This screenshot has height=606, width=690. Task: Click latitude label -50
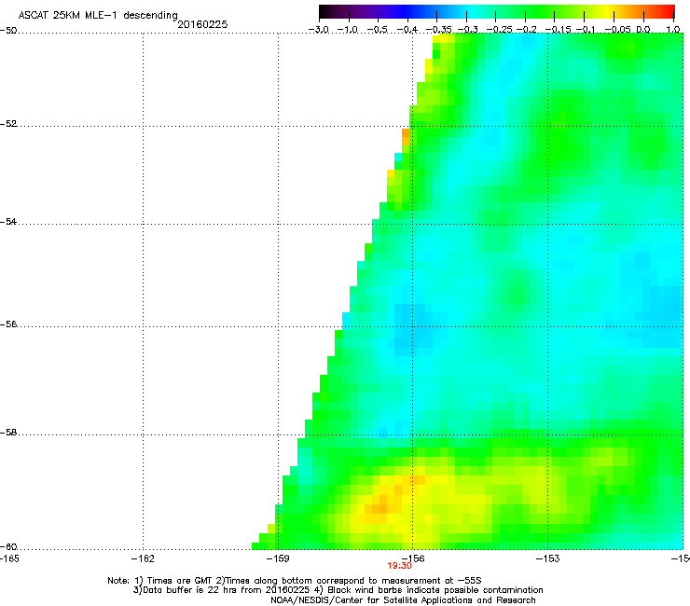point(8,31)
